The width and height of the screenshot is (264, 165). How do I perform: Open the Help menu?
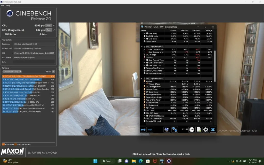click(8, 5)
